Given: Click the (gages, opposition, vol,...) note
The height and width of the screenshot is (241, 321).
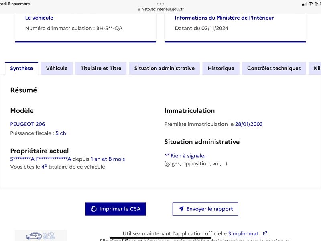Looking at the screenshot, I should pyautogui.click(x=196, y=164).
